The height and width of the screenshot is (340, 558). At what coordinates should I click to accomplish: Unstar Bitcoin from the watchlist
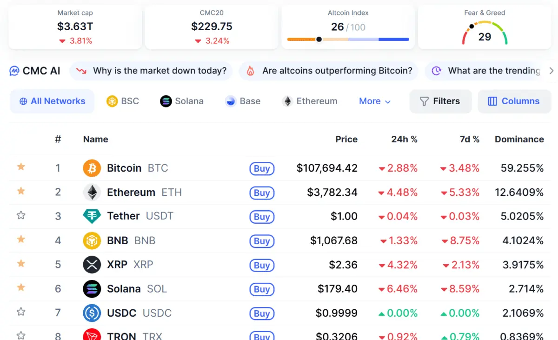tap(21, 167)
